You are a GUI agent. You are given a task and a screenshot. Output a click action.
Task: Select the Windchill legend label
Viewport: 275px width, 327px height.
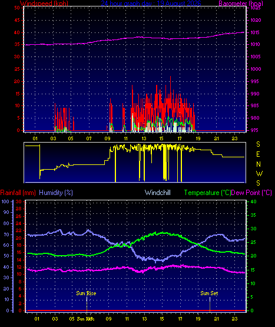click(x=158, y=193)
